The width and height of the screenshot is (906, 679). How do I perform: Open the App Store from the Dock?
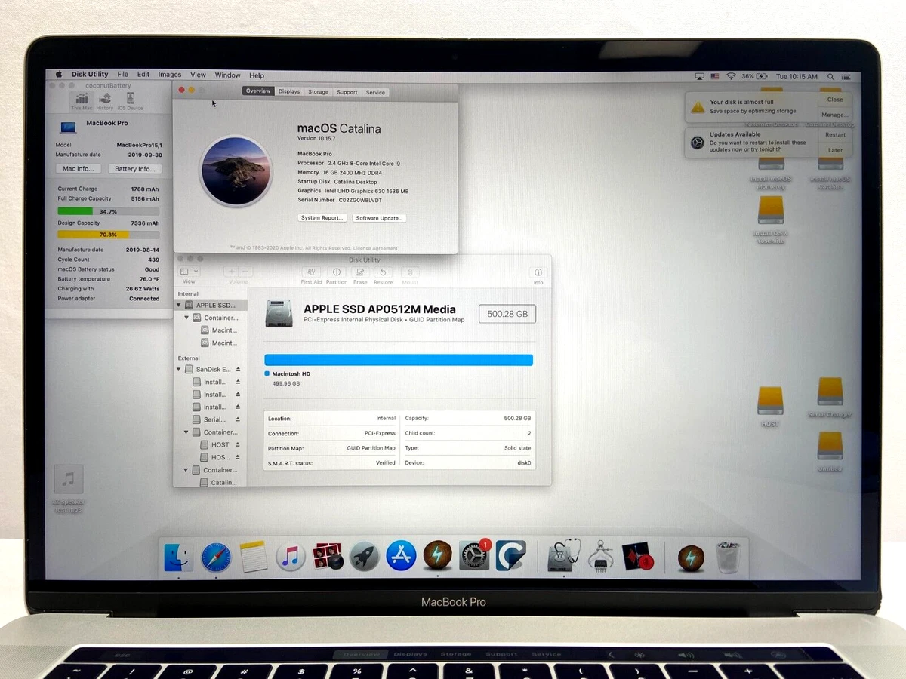coord(401,556)
